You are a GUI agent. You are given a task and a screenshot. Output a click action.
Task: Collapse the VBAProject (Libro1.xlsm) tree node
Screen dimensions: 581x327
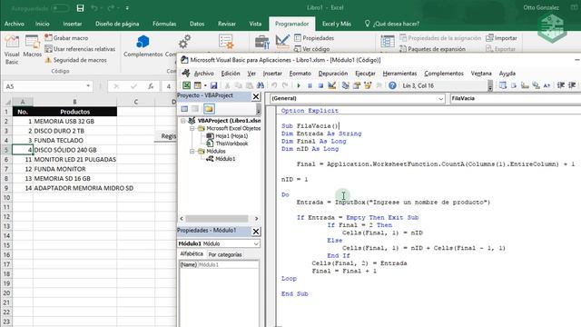tap(183, 121)
